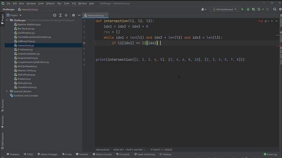Run the MinOpsNeeded configuration with the green play button
282x158 pixels.
pyautogui.click(x=242, y=9)
